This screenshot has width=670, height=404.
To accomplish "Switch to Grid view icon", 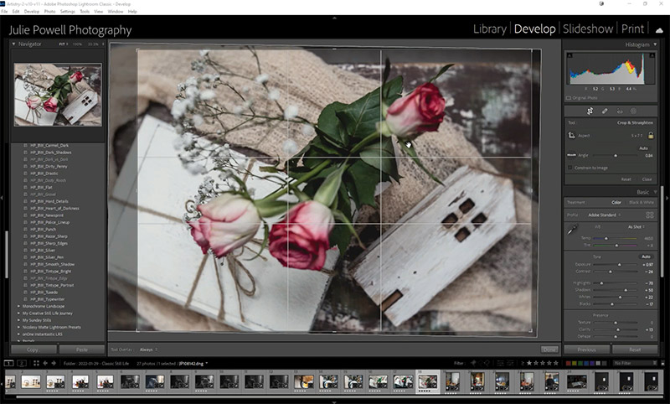I will [36, 363].
